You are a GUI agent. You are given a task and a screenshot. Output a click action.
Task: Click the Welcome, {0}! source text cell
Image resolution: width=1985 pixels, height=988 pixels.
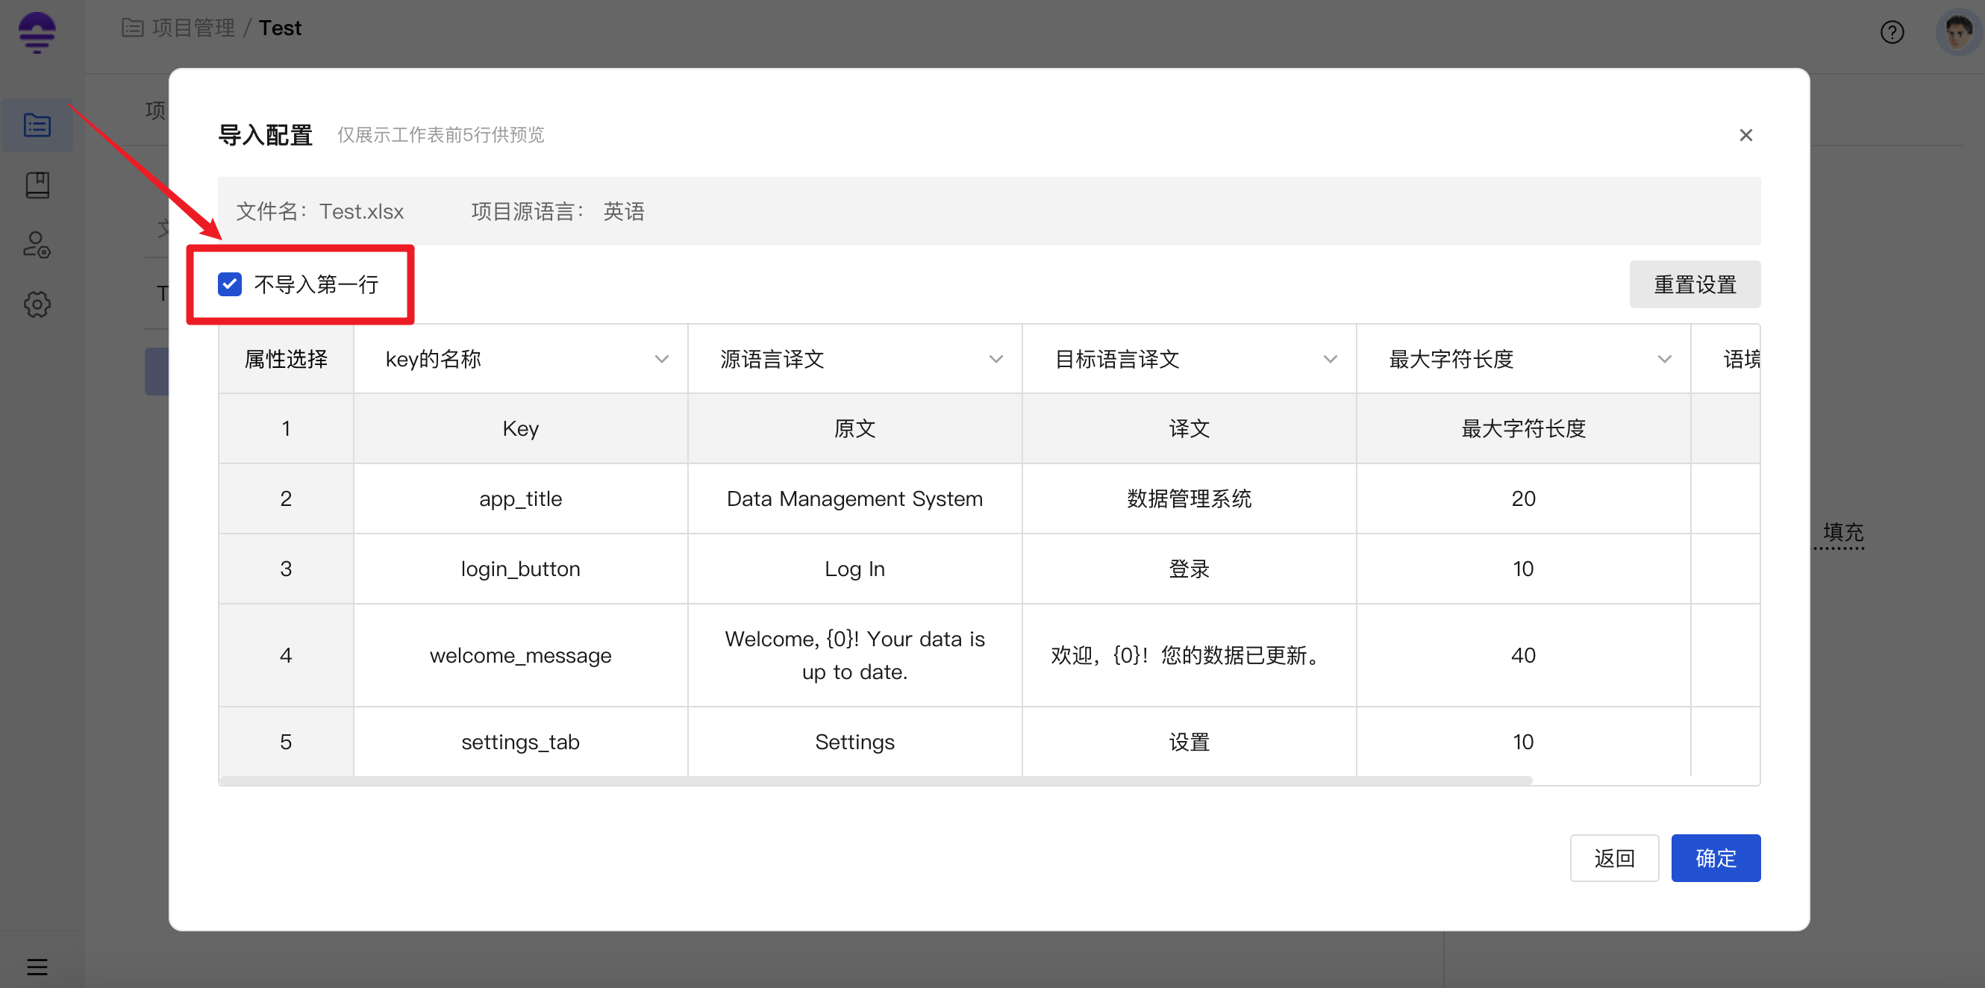pyautogui.click(x=855, y=655)
